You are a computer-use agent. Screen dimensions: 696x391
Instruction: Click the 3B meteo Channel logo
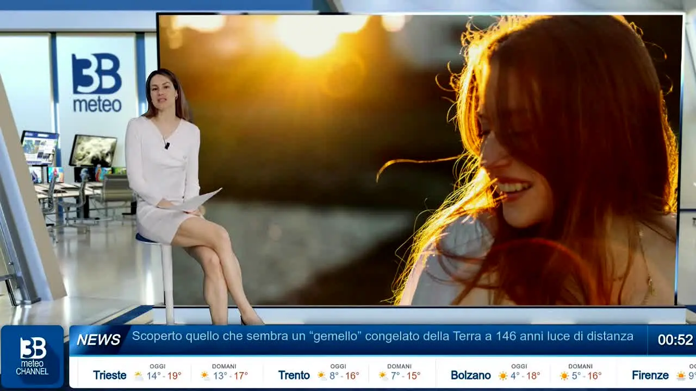click(x=33, y=357)
